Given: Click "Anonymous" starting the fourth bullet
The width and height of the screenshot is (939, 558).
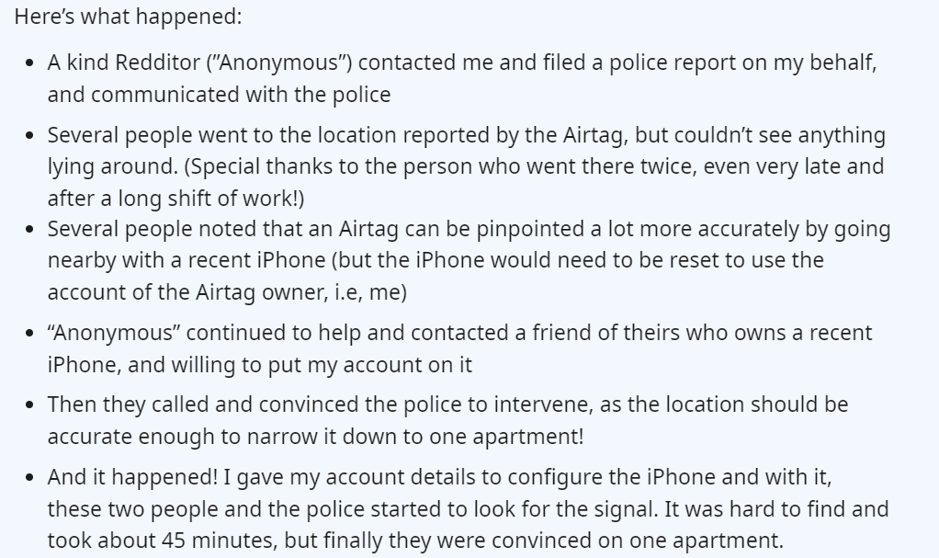Looking at the screenshot, I should pos(113,332).
